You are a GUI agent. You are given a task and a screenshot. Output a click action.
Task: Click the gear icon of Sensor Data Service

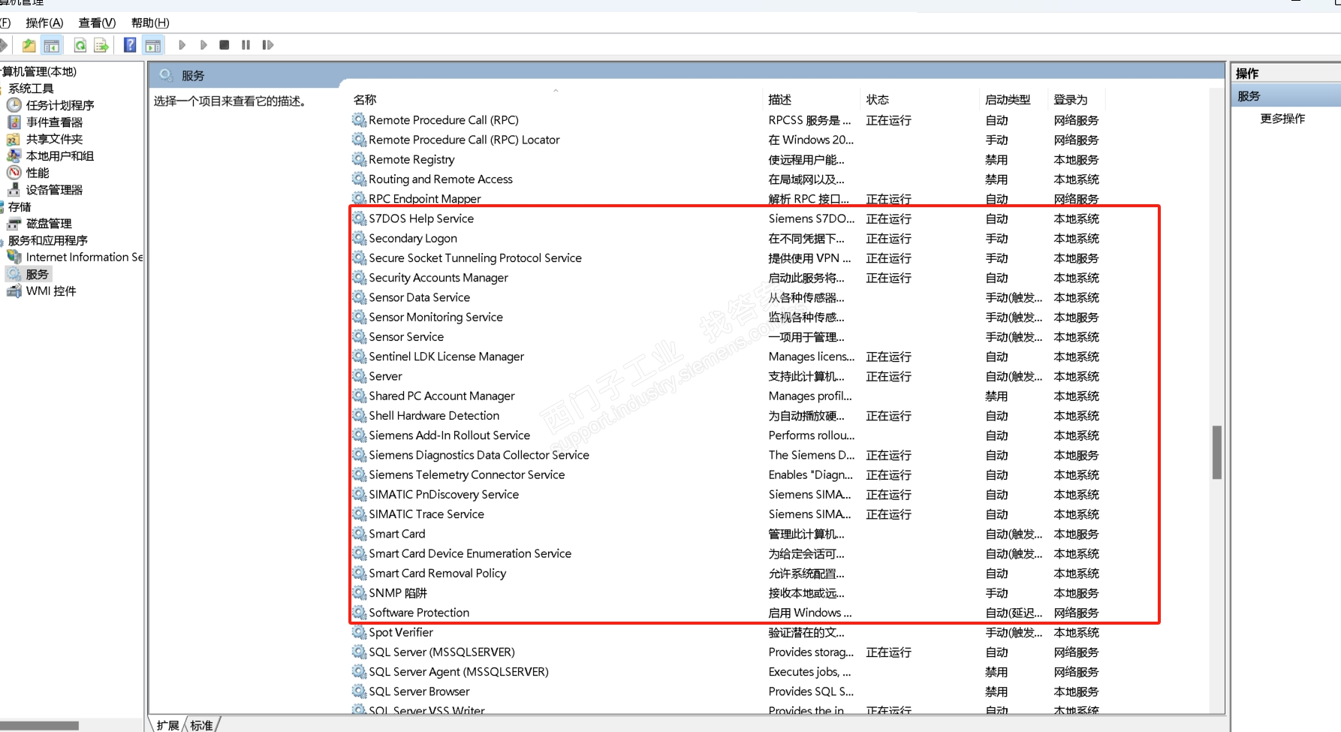(359, 297)
